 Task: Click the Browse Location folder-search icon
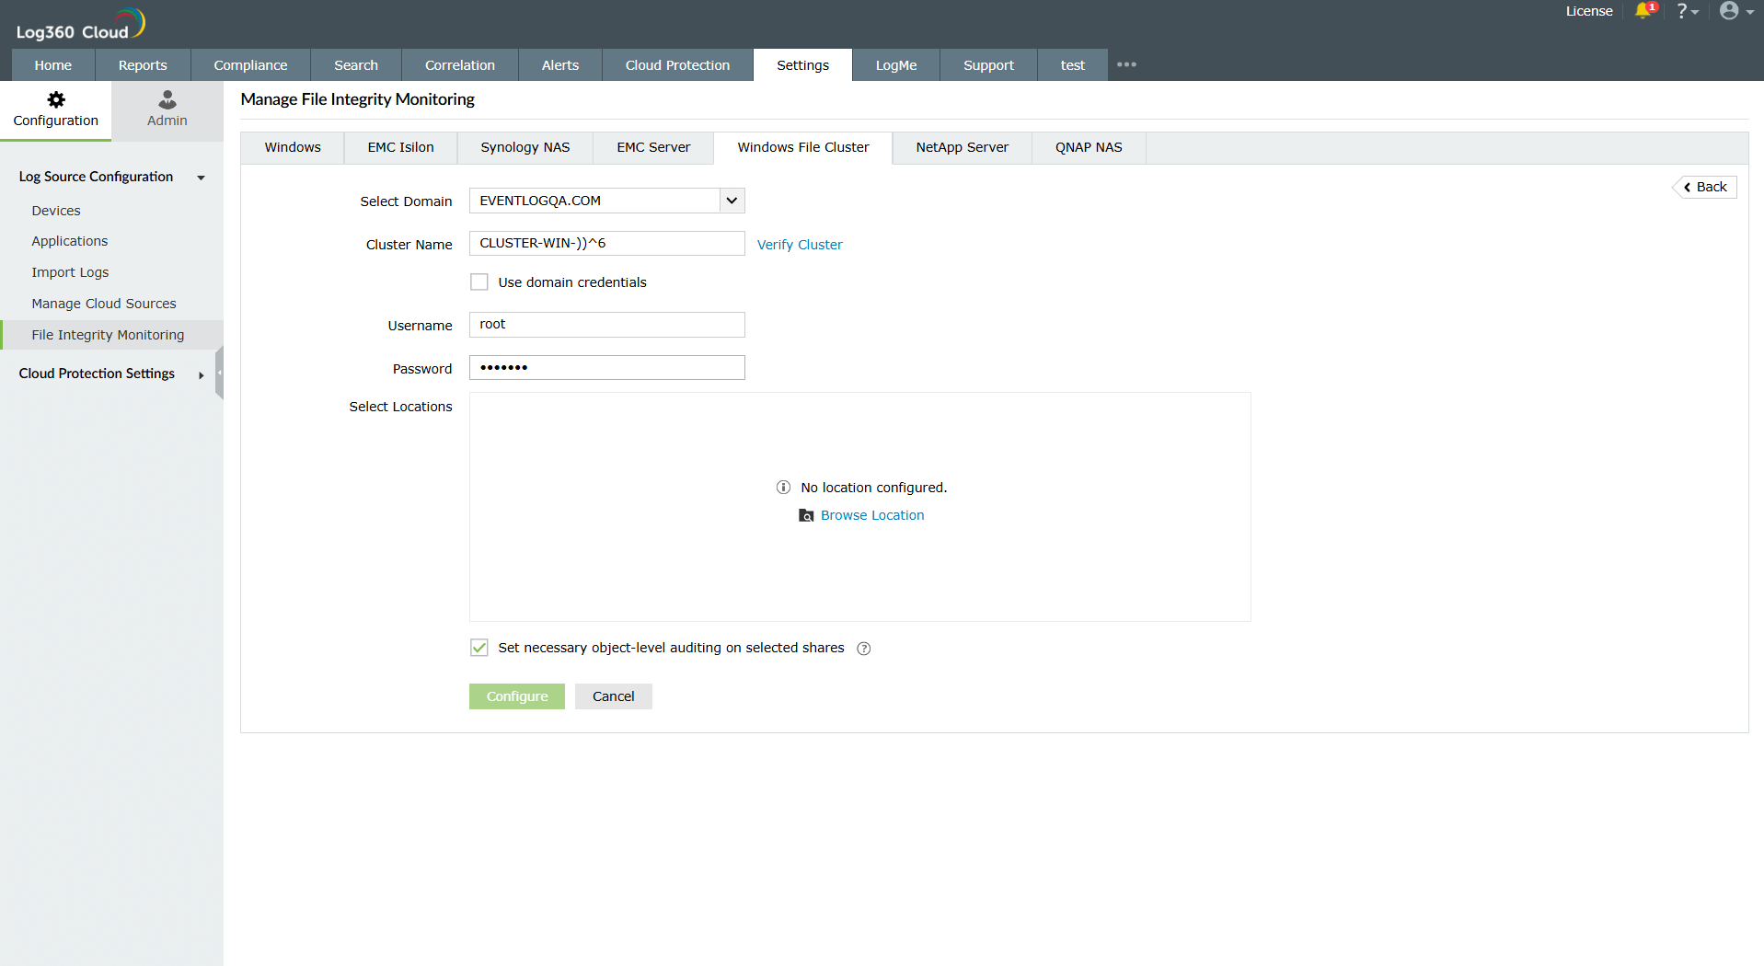click(806, 515)
